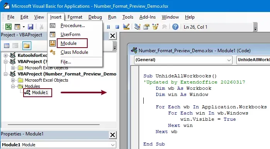This screenshot has height=149, width=270.
Task: Collapse the Modules folder
Action: click(x=13, y=86)
